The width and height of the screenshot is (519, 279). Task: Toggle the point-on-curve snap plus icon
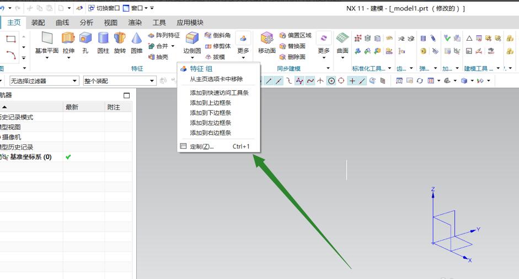pyautogui.click(x=352, y=80)
